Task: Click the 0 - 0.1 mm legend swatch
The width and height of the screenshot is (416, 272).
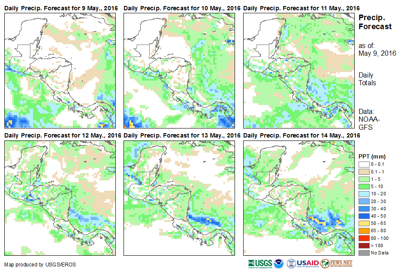Action: tap(364, 164)
